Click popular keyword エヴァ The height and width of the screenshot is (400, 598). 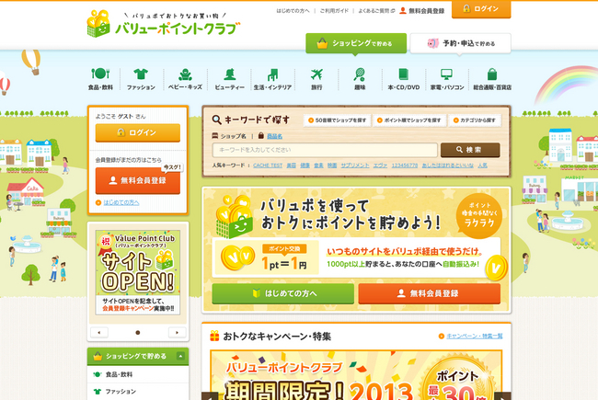tap(380, 166)
